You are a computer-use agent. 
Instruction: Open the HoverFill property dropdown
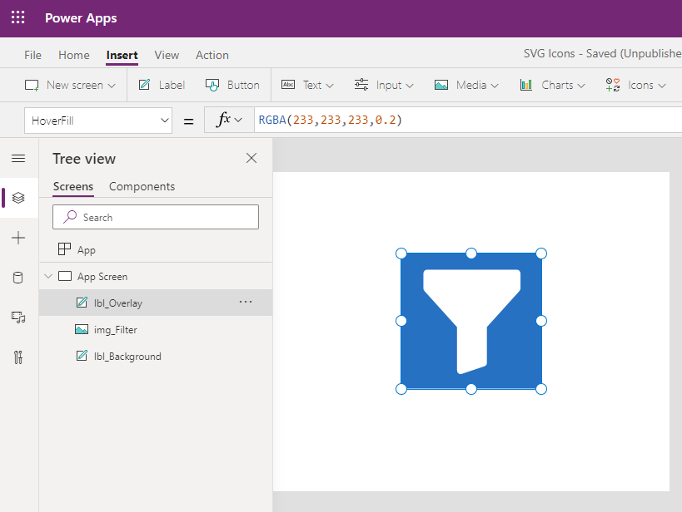click(x=98, y=121)
